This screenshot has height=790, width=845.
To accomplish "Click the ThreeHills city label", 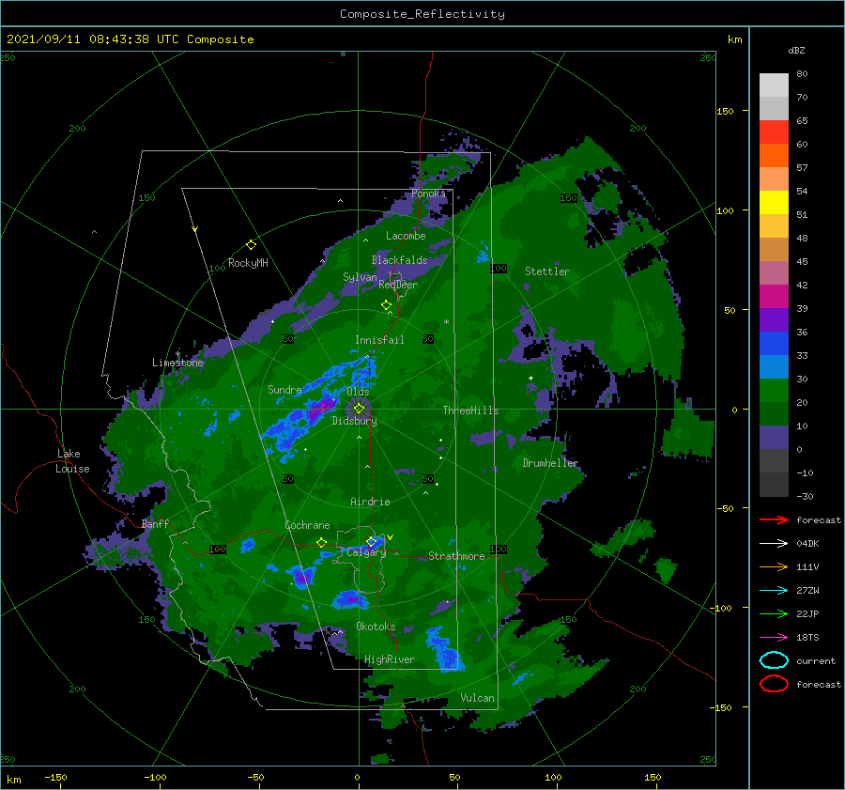I will pos(470,410).
